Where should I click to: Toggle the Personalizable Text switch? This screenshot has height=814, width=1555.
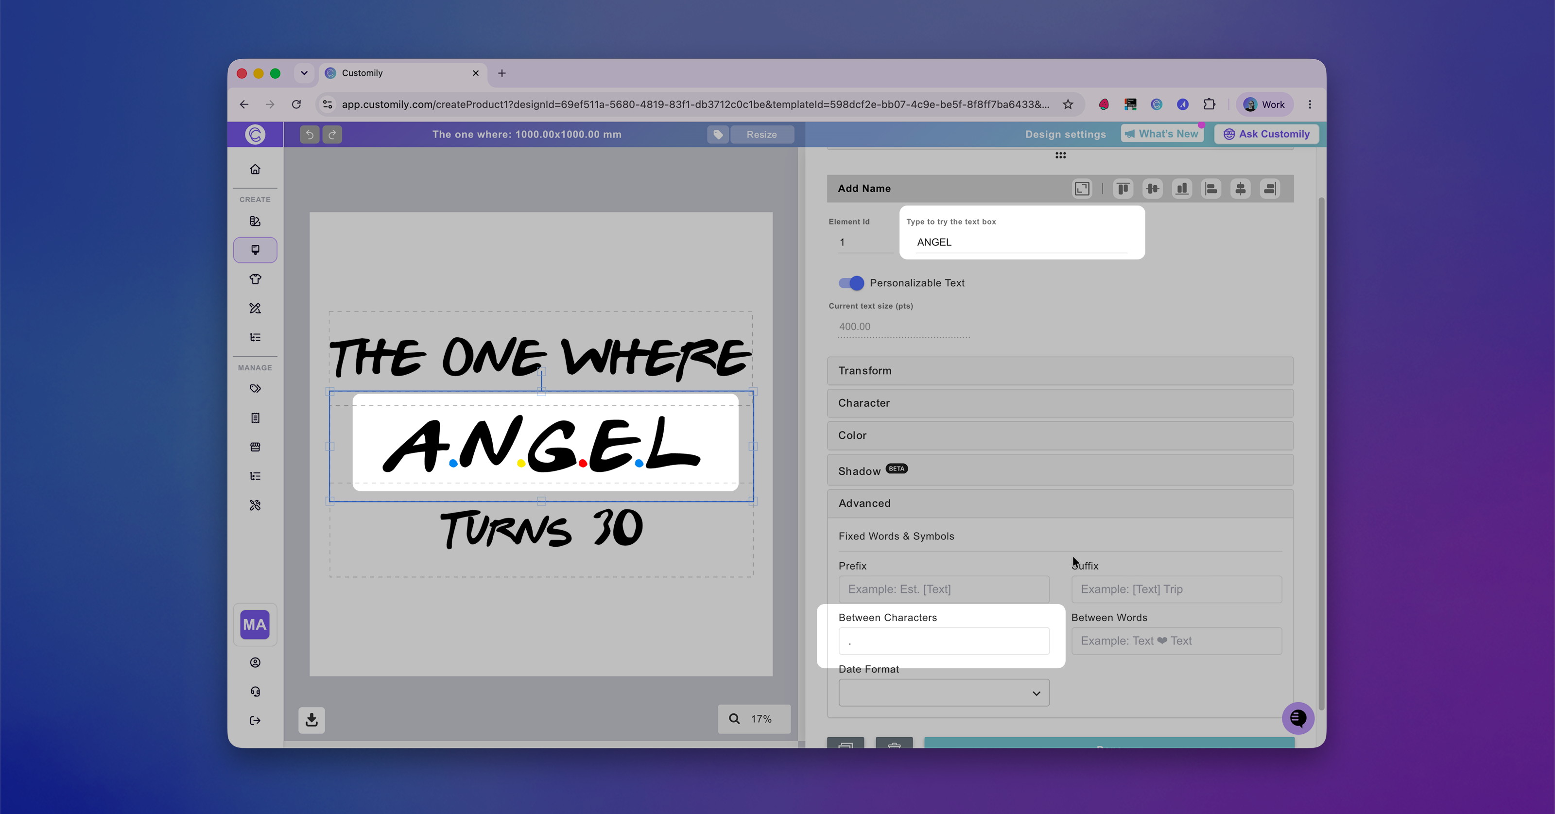point(851,283)
